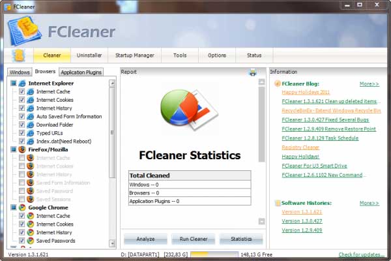This screenshot has height=261, width=391.
Task: Toggle the Download Folder checkbox
Action: 22,125
